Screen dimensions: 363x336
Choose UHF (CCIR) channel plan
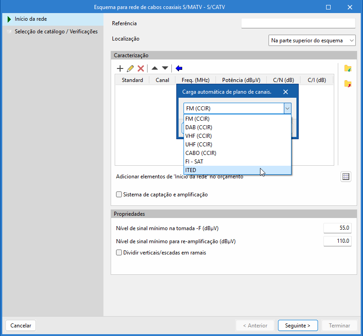238,145
